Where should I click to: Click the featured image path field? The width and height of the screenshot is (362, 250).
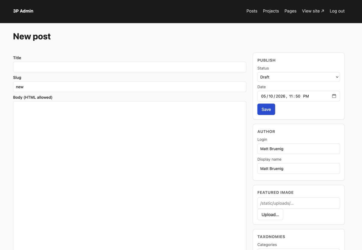coord(299,203)
